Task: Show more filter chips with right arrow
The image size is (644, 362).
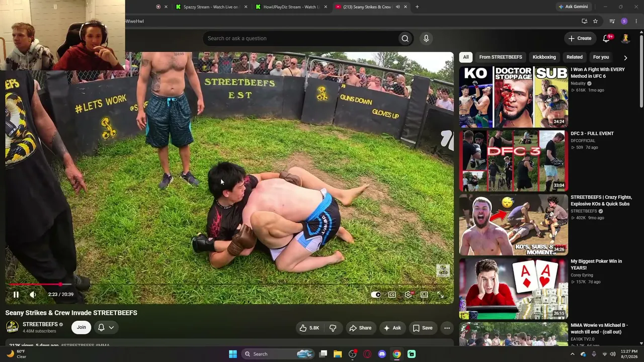Action: point(625,57)
